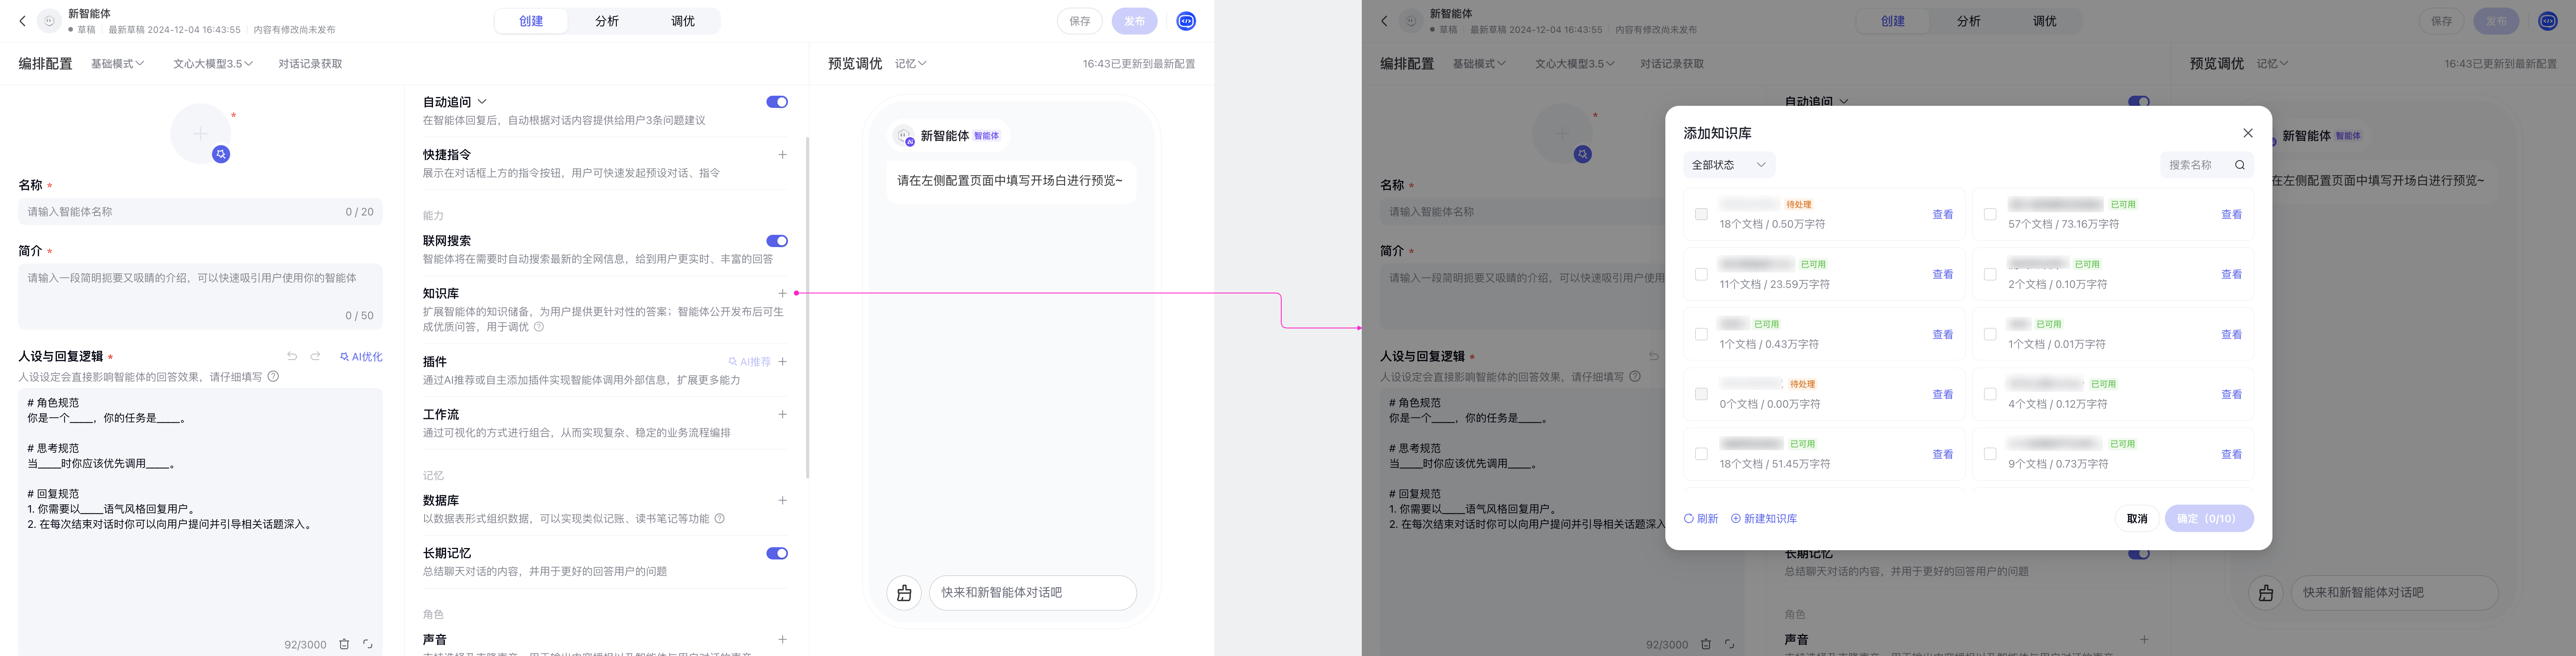2576x656 pixels.
Task: Check the first knowledge base checkbox in the modal
Action: (1701, 215)
